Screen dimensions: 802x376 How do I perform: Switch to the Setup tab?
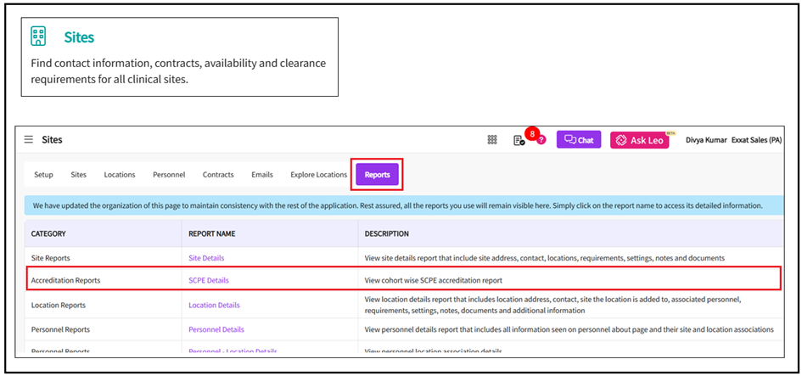(x=43, y=175)
